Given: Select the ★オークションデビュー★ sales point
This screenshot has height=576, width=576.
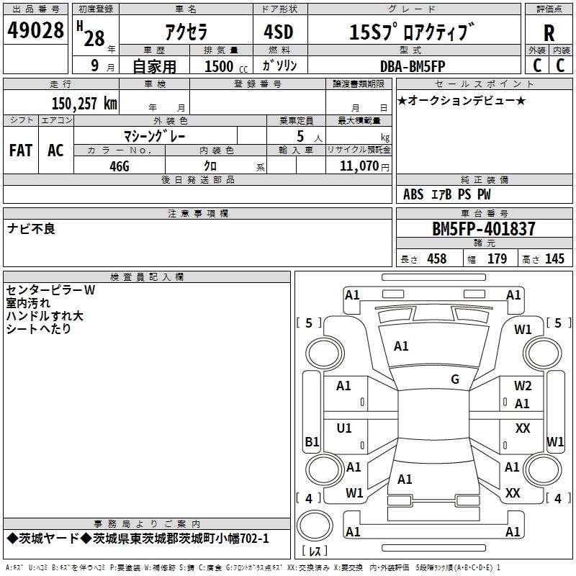Looking at the screenshot, I should [x=462, y=100].
